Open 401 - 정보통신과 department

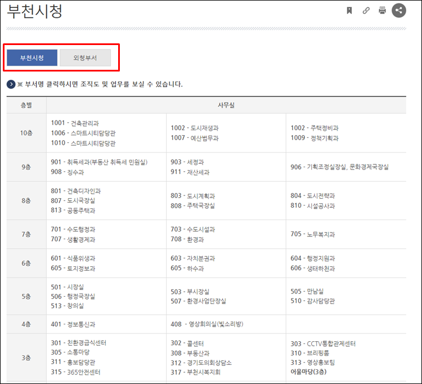click(x=73, y=324)
